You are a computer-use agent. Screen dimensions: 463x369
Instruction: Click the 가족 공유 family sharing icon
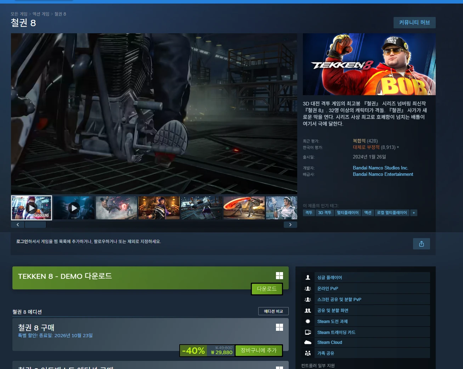point(308,353)
